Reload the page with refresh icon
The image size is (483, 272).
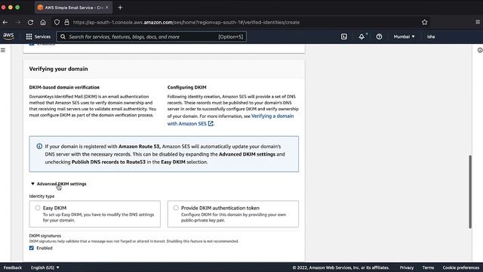pos(30,22)
